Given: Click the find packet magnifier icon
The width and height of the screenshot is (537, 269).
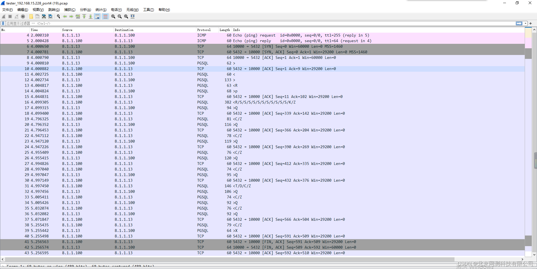Looking at the screenshot, I should pos(58,16).
